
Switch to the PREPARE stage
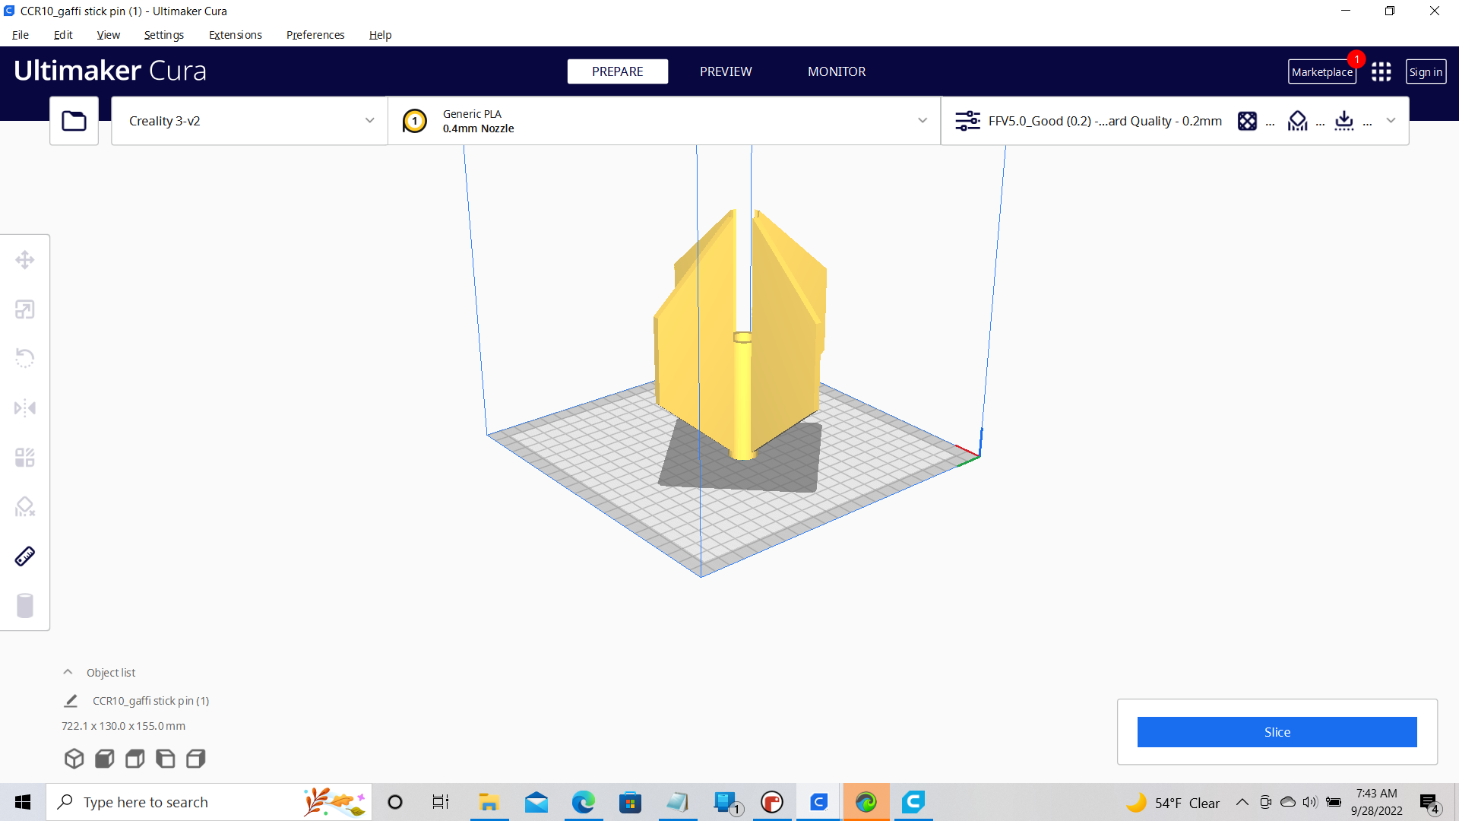[x=618, y=71]
